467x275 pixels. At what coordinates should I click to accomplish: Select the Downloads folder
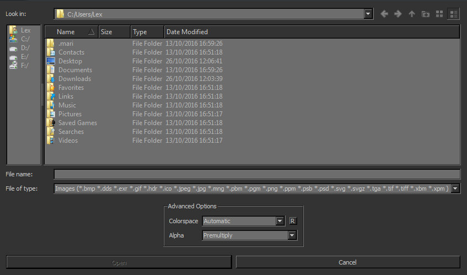tap(74, 79)
